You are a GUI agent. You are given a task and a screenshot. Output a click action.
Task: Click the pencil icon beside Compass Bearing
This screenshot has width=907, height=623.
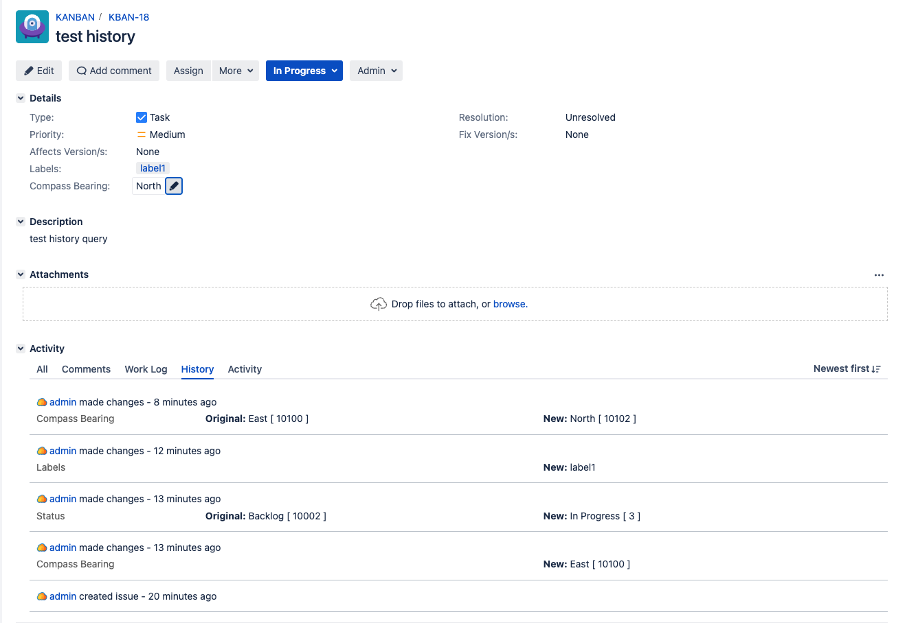(173, 185)
